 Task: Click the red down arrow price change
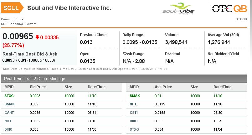pyautogui.click(x=47, y=37)
